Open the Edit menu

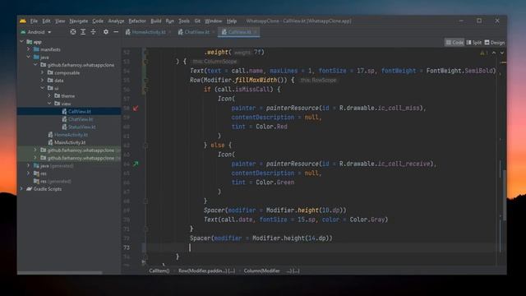click(46, 21)
